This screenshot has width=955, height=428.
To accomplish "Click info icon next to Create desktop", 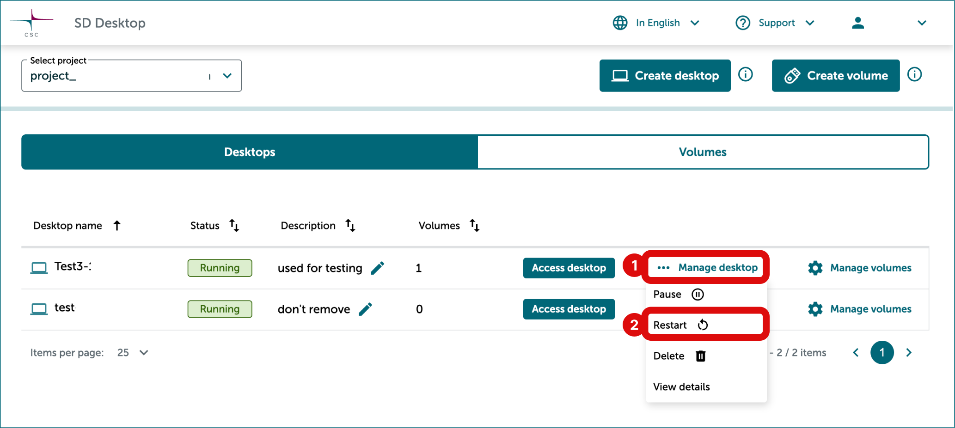I will (745, 74).
